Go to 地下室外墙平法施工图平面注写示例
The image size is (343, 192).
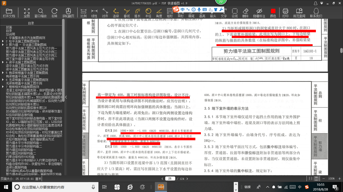tap(30, 59)
